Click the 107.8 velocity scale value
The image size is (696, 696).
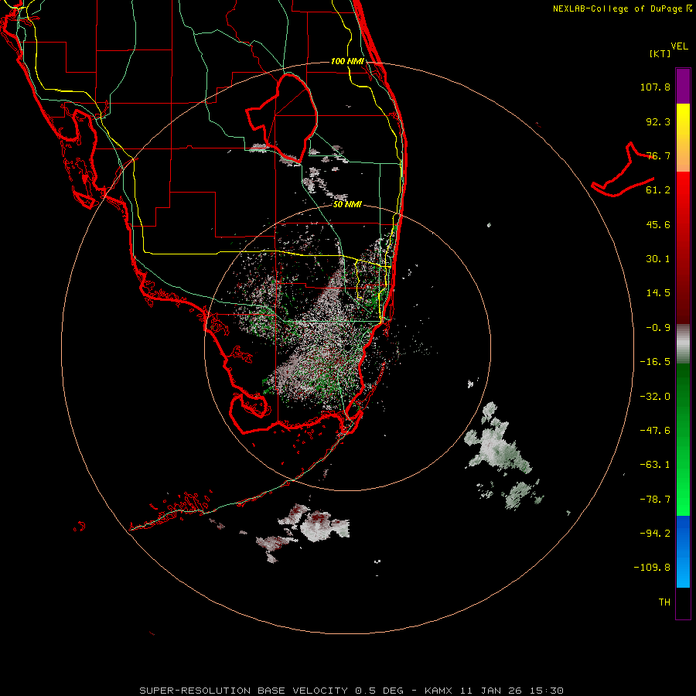click(x=655, y=87)
